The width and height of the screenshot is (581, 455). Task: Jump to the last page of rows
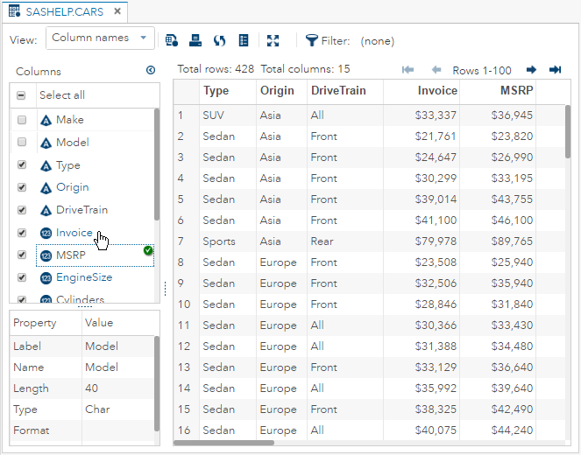(555, 70)
